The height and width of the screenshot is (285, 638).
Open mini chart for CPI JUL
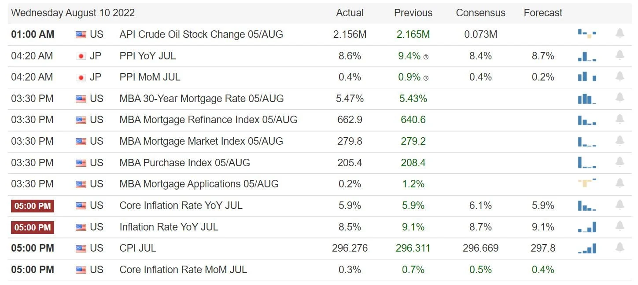pos(587,248)
